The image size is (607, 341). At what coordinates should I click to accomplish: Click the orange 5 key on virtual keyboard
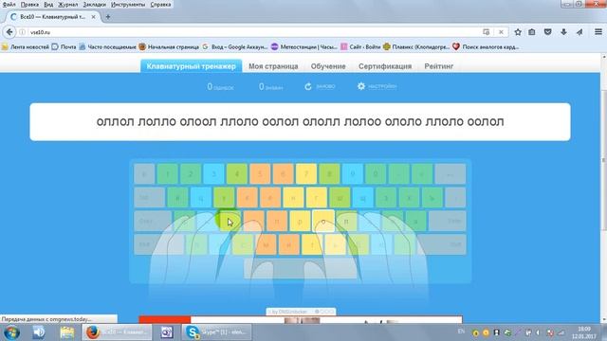point(260,173)
